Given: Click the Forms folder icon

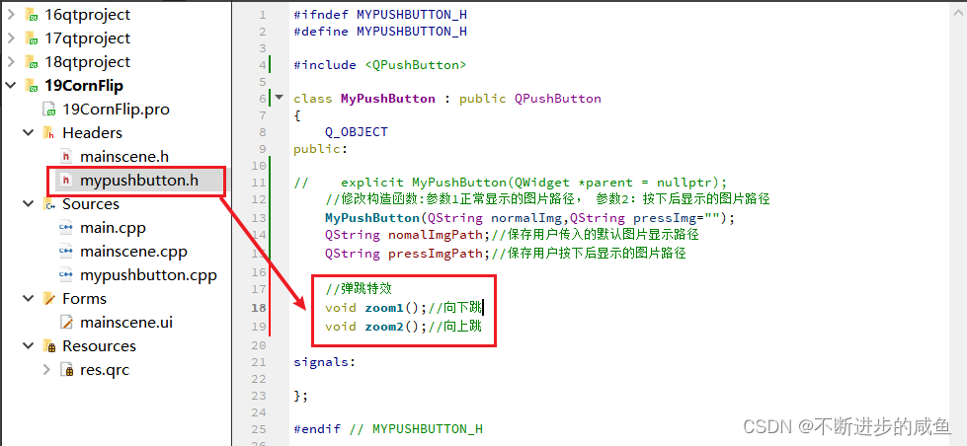Looking at the screenshot, I should point(49,299).
